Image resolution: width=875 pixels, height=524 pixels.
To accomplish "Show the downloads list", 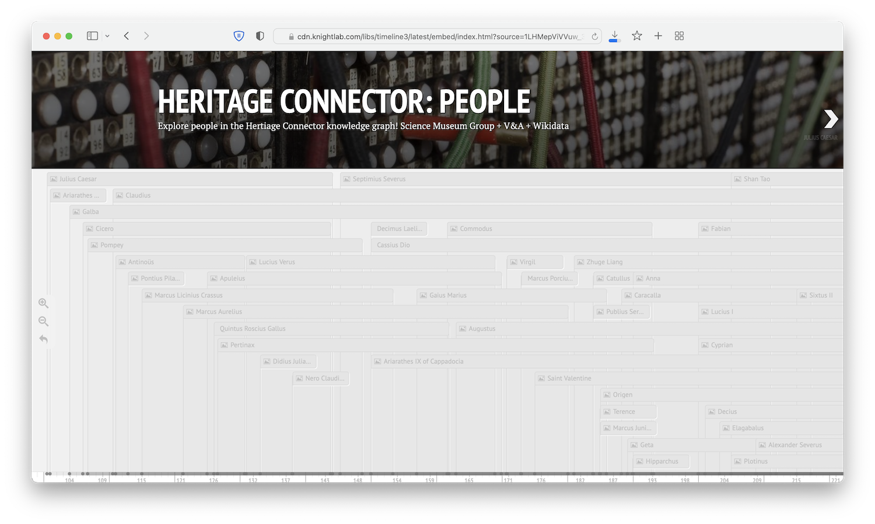I will click(614, 36).
